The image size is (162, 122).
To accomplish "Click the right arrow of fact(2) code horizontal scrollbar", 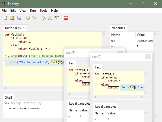I will pyautogui.click(x=142, y=97).
